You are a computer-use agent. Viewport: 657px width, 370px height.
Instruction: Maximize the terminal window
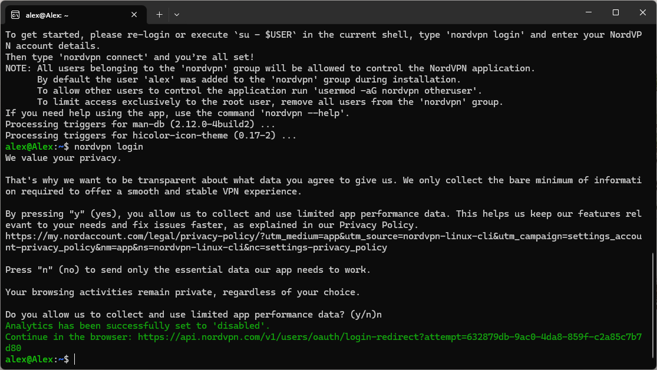click(x=615, y=12)
